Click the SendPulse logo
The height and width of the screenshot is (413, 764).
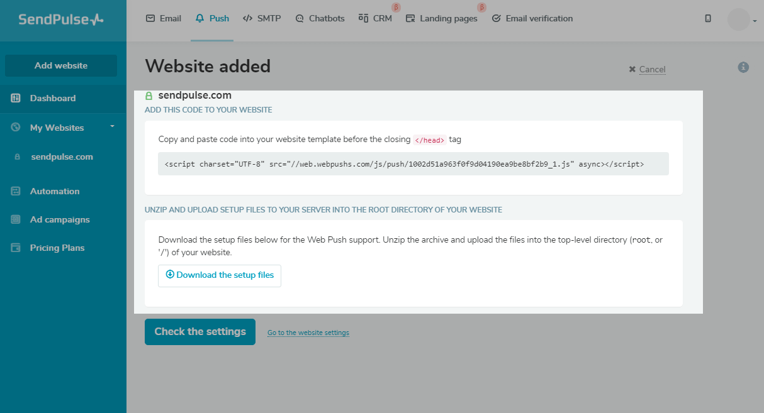pyautogui.click(x=61, y=19)
